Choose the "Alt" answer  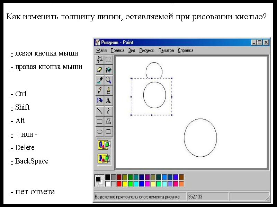[18, 121]
